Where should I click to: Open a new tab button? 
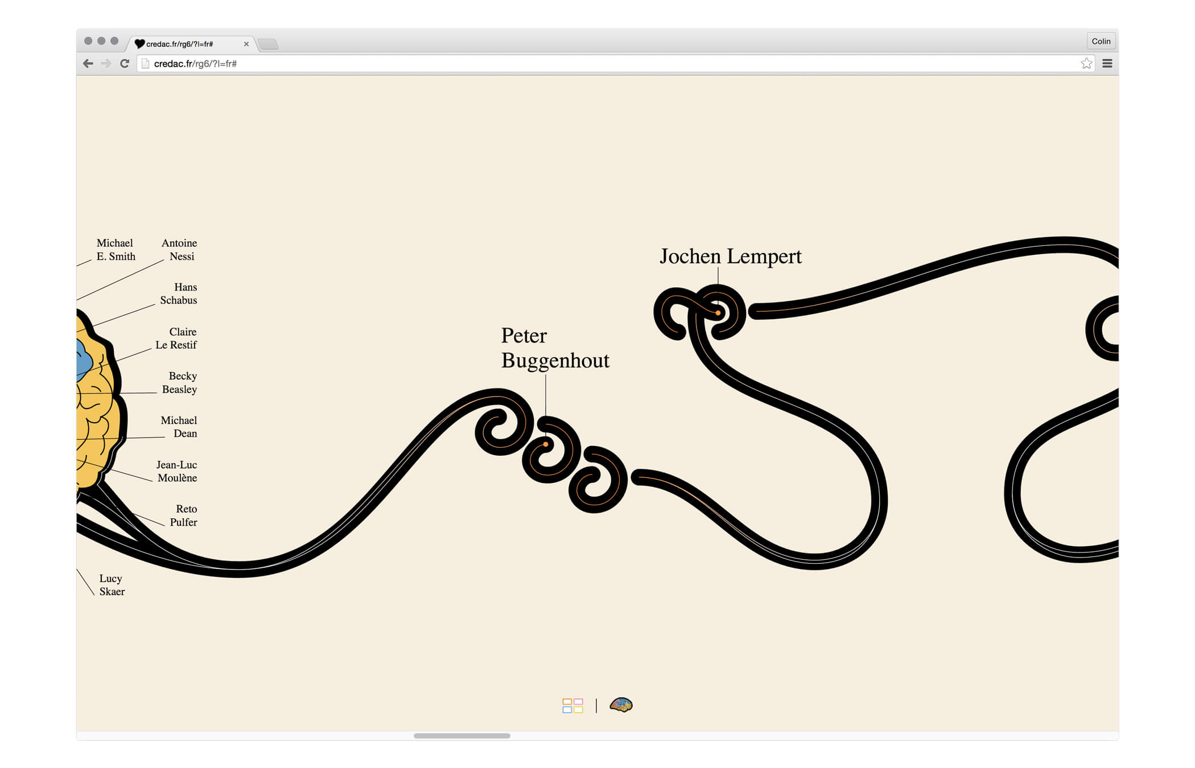coord(268,44)
